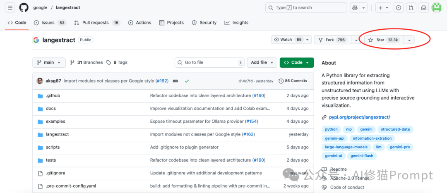The height and width of the screenshot is (193, 447).
Task: View the 9 Tags link
Action: [x=117, y=62]
